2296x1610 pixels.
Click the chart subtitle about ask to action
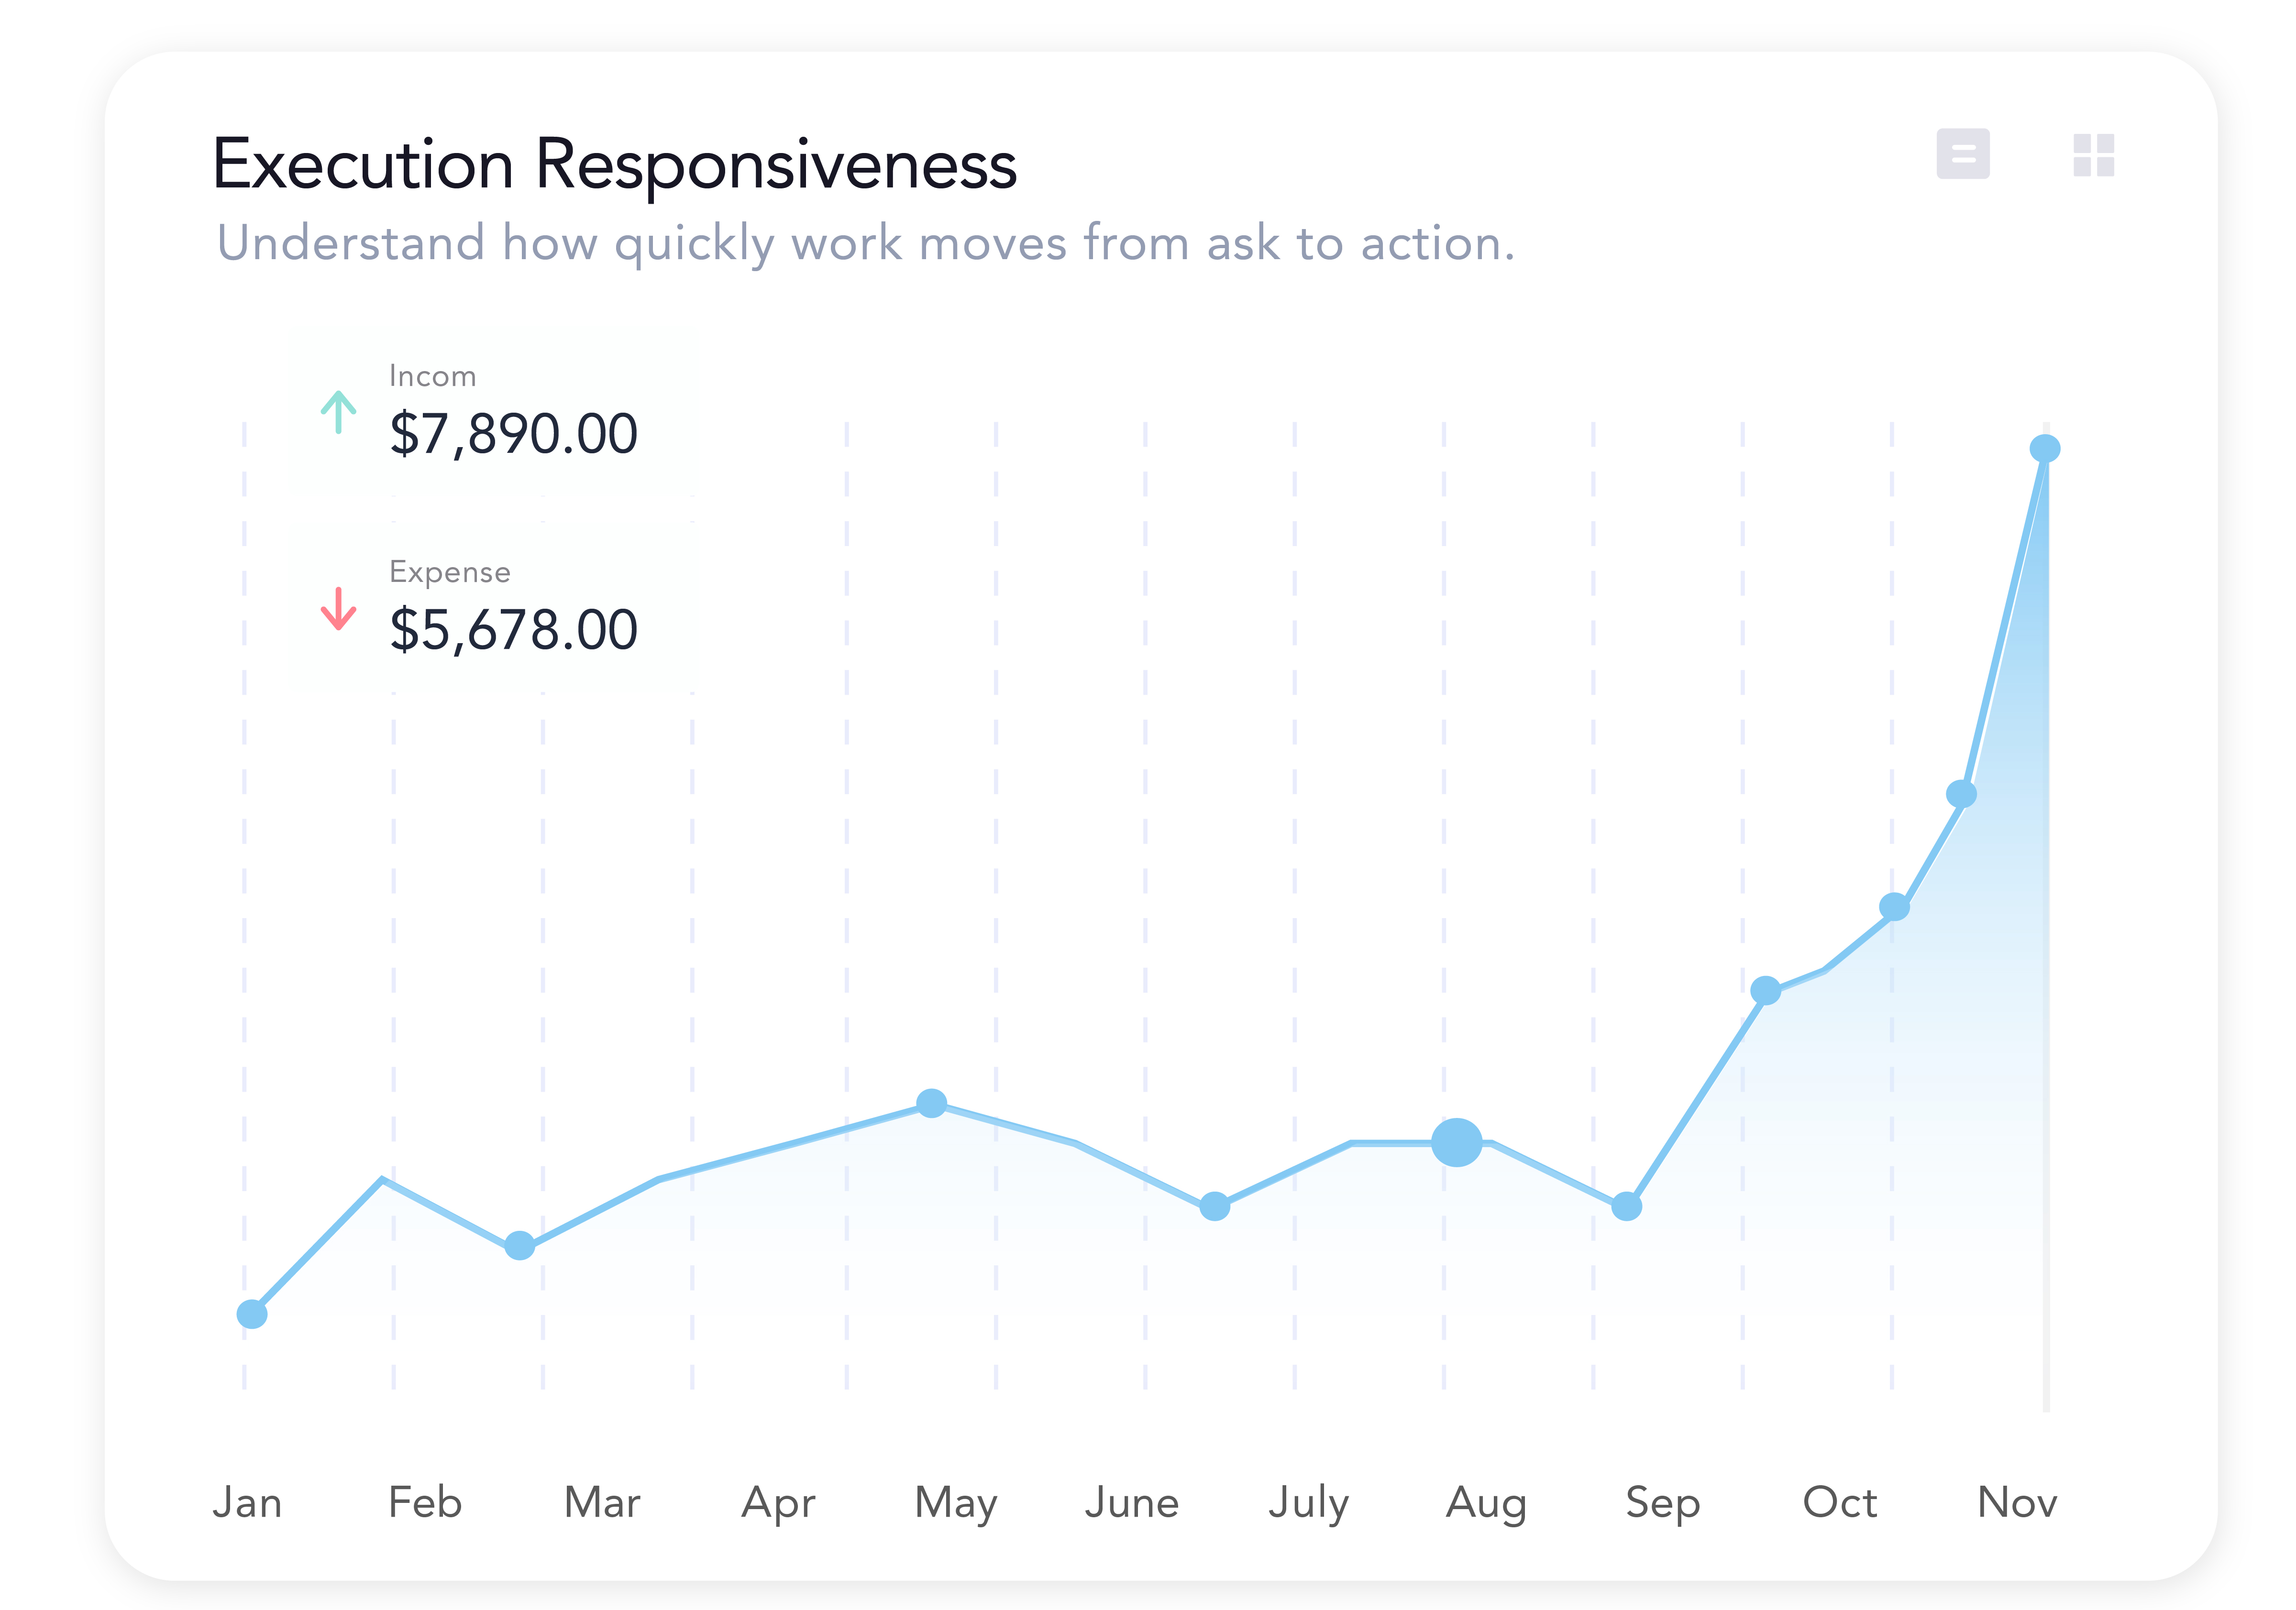(x=865, y=243)
